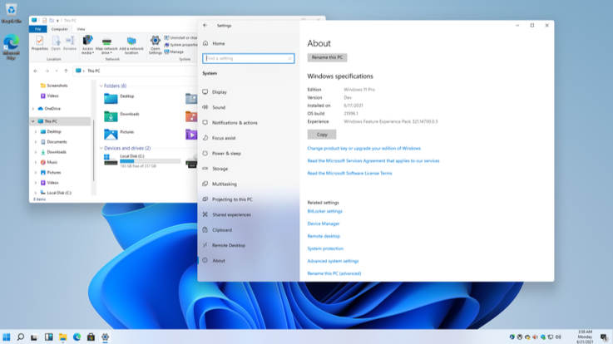Select Local Disk (C:) drive
The width and height of the screenshot is (613, 344).
tap(142, 160)
